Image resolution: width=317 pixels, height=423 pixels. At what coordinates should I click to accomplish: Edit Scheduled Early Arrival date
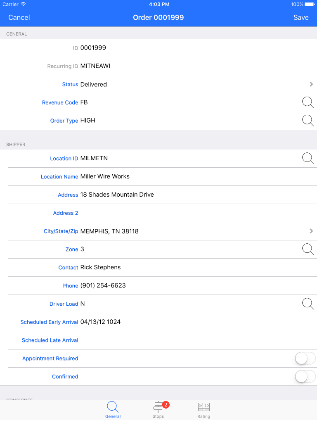coord(163,322)
